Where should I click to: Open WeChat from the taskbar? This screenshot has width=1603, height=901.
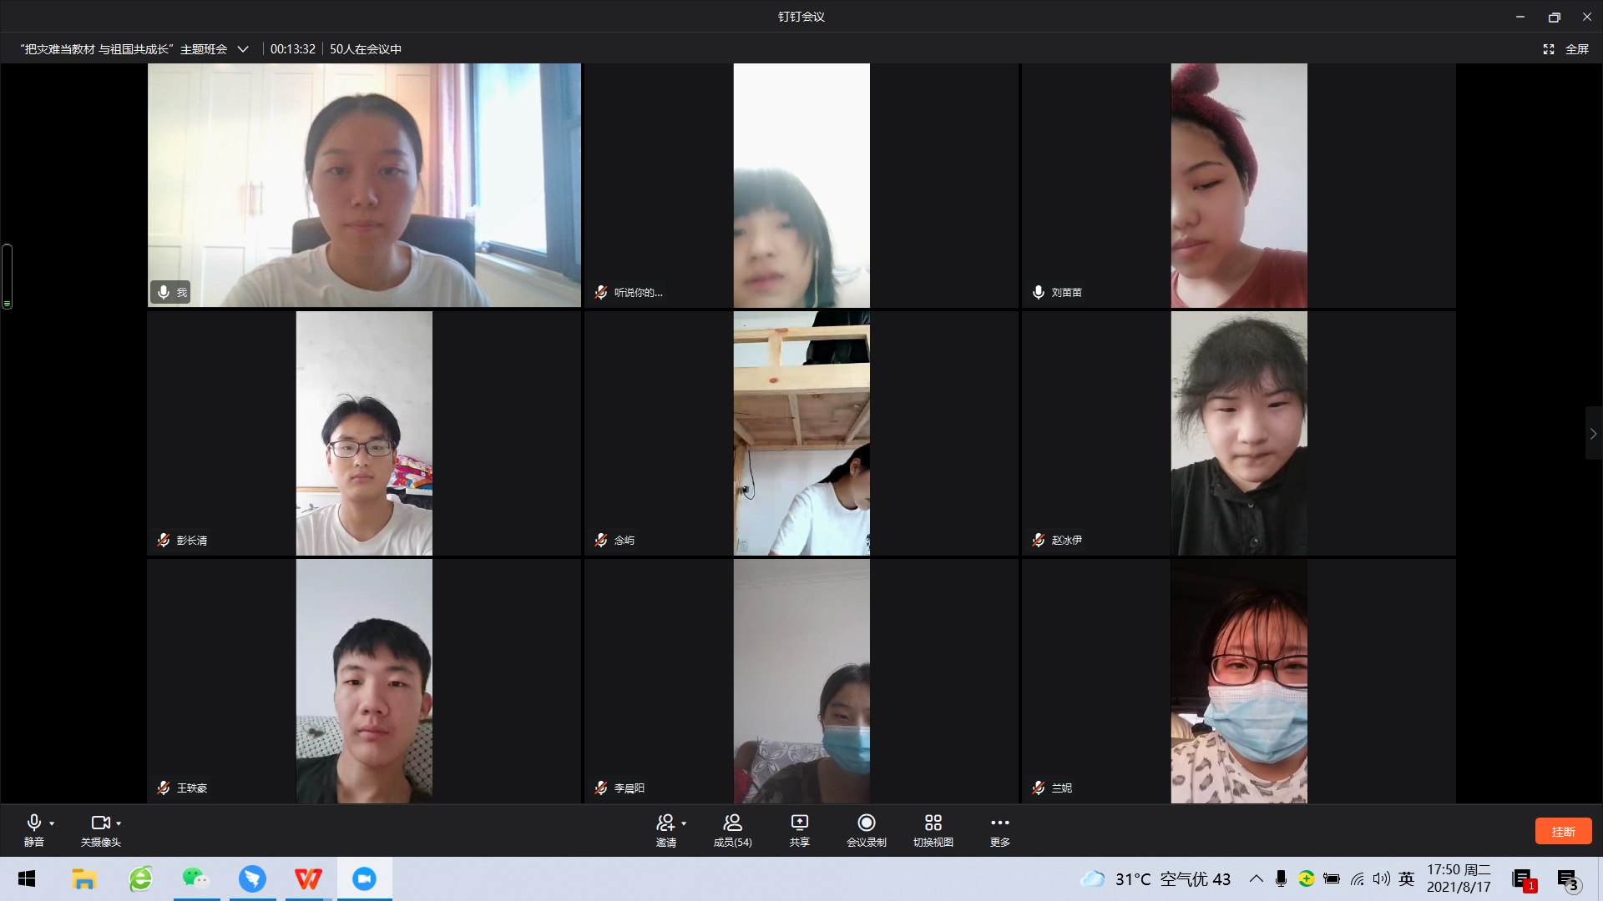tap(196, 878)
